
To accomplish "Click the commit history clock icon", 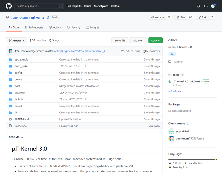I will point(144,51).
